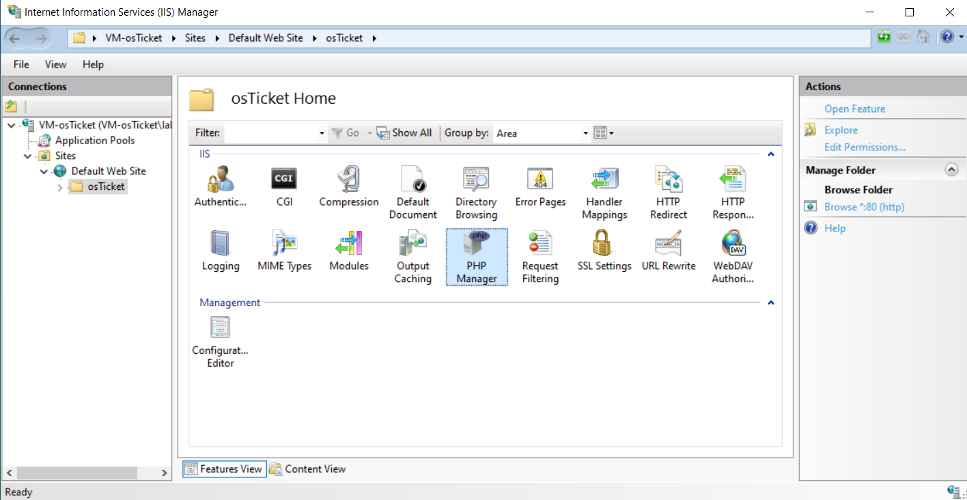Switch to the Content View tab

[307, 469]
